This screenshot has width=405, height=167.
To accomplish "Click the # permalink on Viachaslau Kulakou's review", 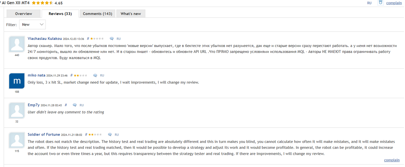I will click(x=88, y=39).
